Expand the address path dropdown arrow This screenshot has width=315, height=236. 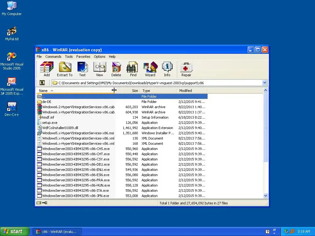coord(265,83)
